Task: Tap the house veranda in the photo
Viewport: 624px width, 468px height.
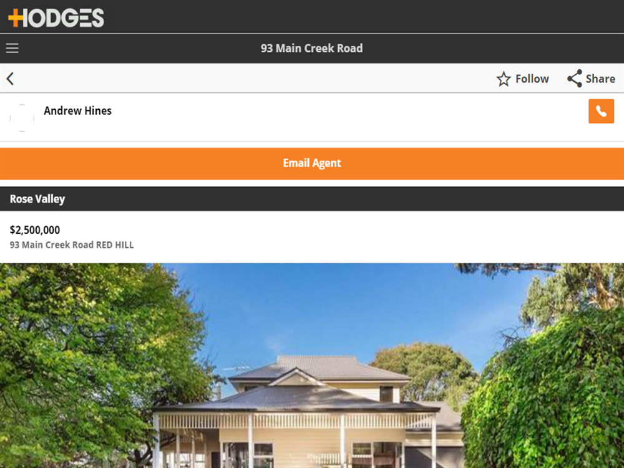Action: coord(295,422)
